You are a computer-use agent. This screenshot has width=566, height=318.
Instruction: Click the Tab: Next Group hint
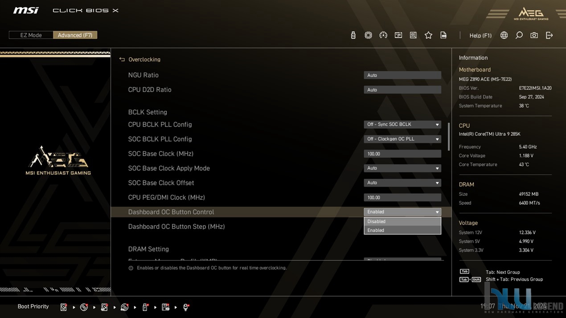click(503, 272)
